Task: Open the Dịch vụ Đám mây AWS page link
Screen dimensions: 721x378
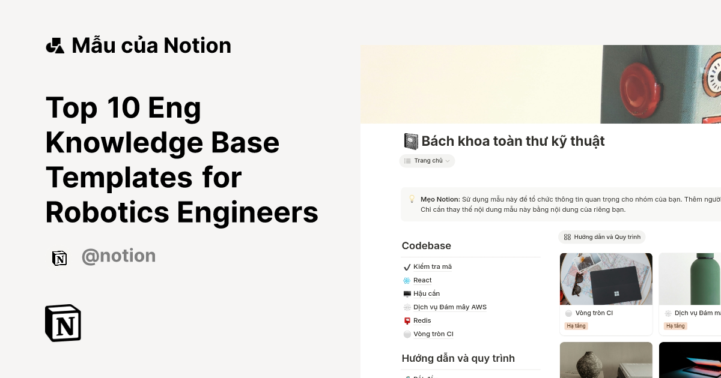Action: point(449,307)
